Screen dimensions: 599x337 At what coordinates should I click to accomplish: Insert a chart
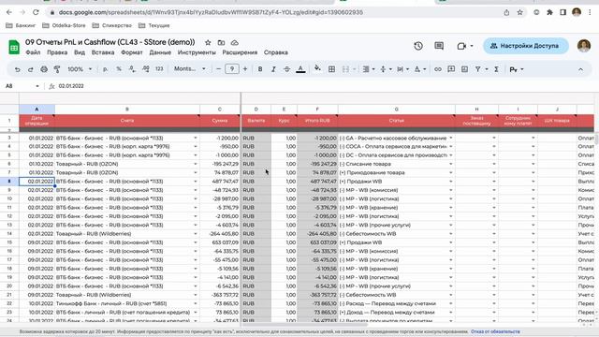pyautogui.click(x=464, y=69)
